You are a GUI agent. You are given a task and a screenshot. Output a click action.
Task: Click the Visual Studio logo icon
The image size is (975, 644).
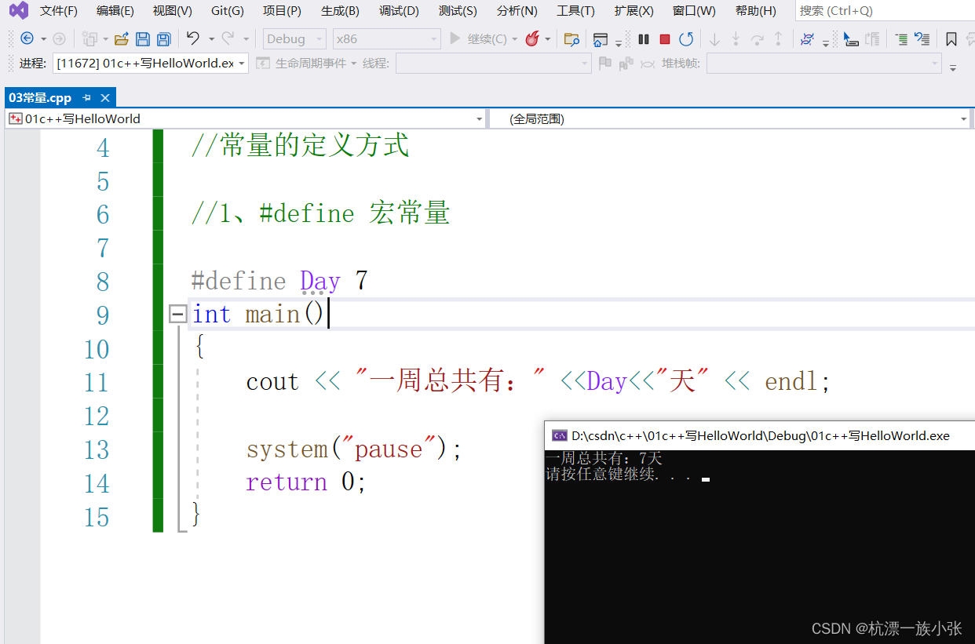[18, 10]
